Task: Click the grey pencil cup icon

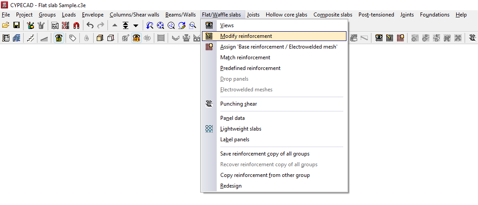Action: pyautogui.click(x=41, y=25)
